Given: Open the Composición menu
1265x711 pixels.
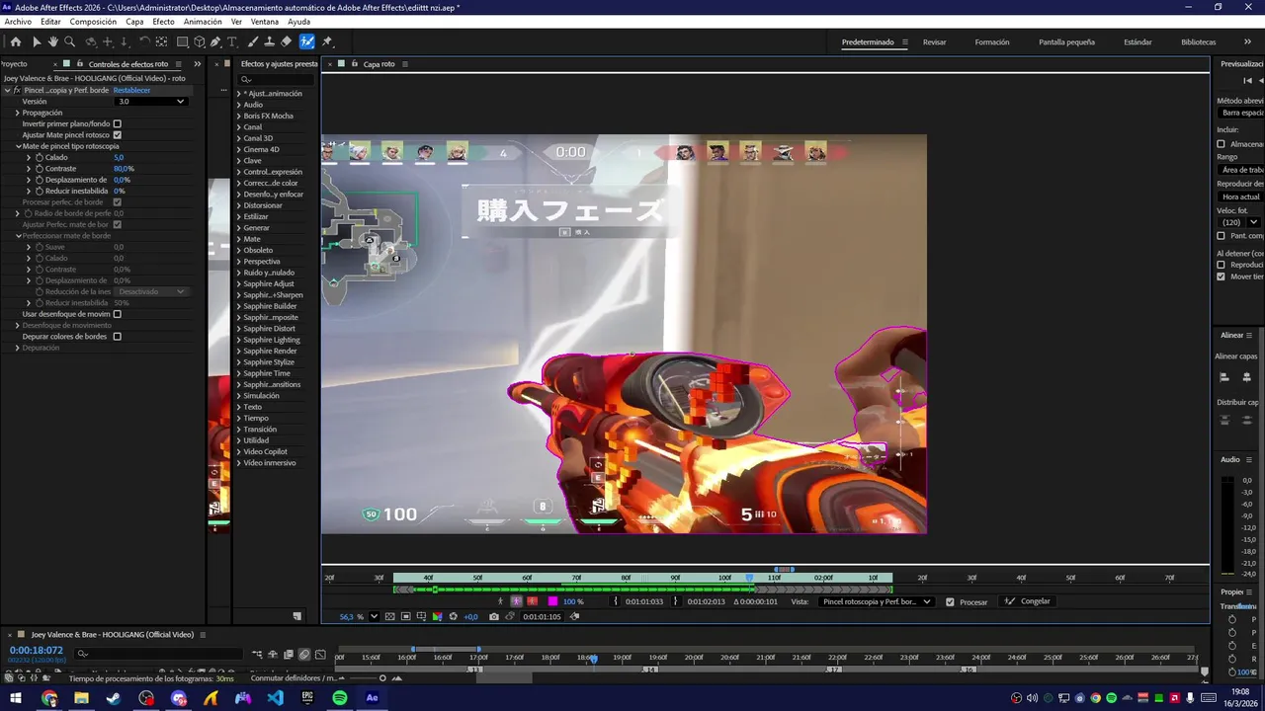Looking at the screenshot, I should click(93, 22).
